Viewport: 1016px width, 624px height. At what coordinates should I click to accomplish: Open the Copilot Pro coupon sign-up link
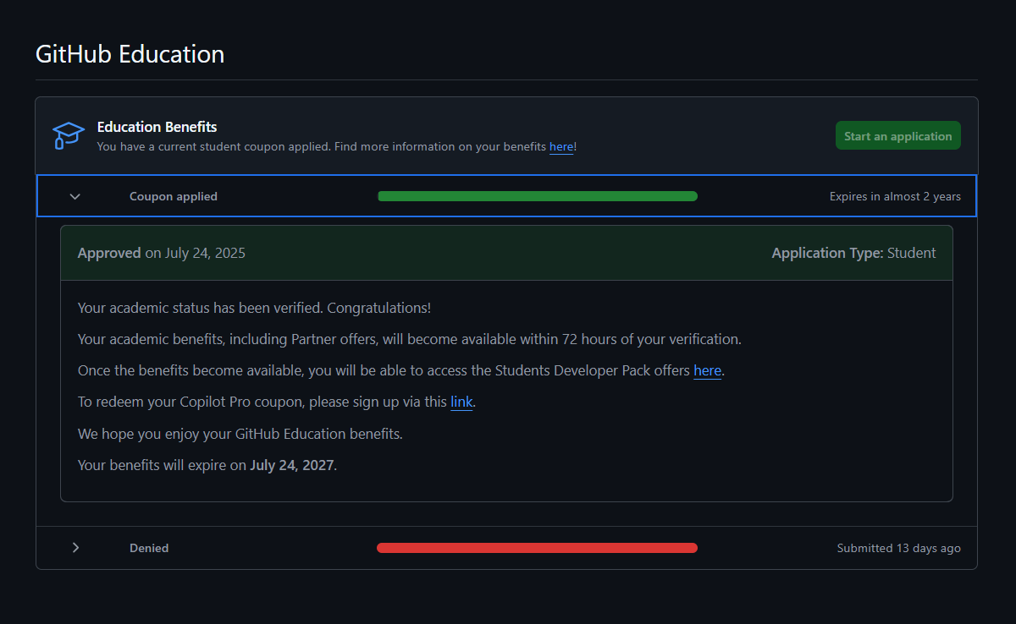461,402
